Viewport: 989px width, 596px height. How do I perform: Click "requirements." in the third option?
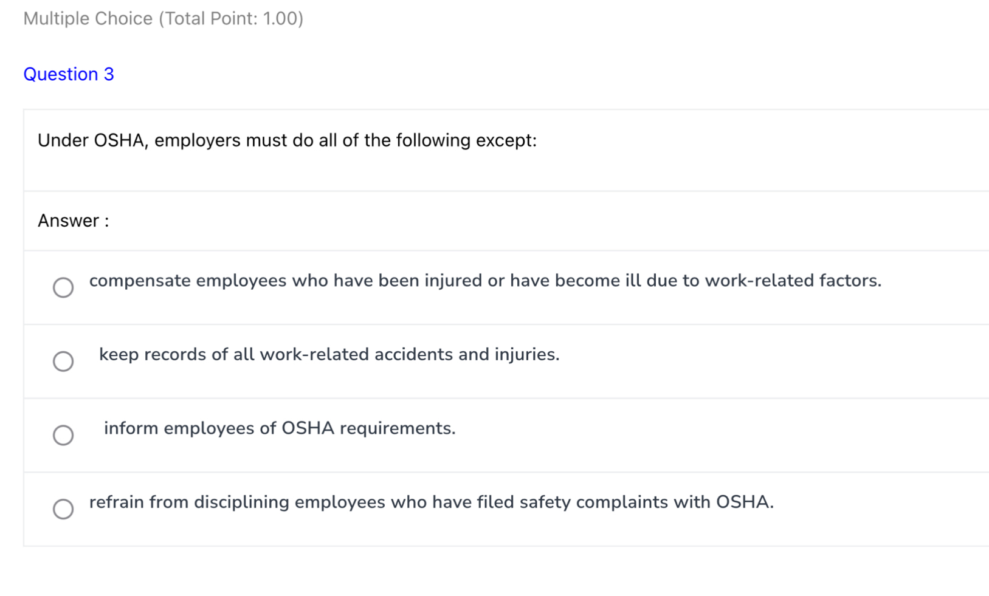coord(398,428)
